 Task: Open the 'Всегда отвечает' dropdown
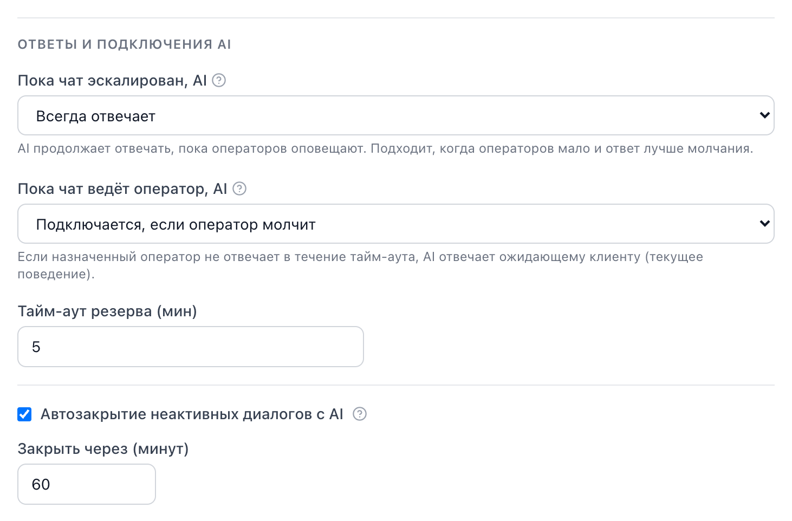(x=396, y=115)
